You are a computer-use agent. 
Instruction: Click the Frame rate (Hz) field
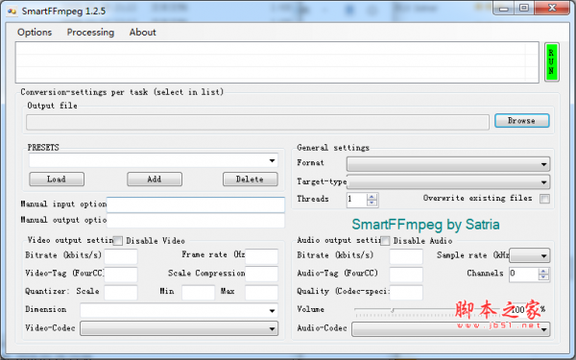point(261,256)
